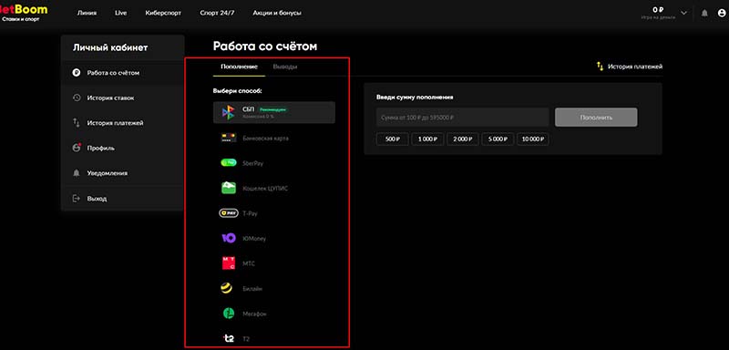Open История платежей in sidebar
This screenshot has width=729, height=350.
pos(123,123)
